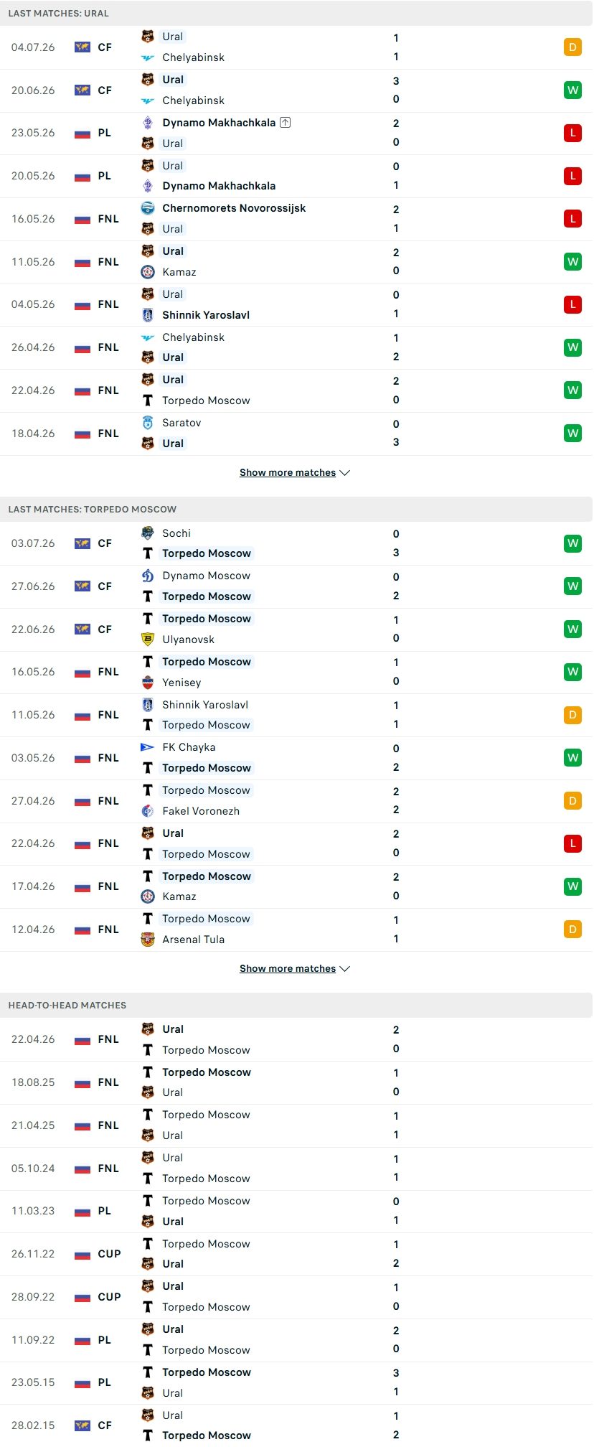The height and width of the screenshot is (1447, 594).
Task: Open the Yenisey team link on 16.05.26
Action: pyautogui.click(x=181, y=683)
